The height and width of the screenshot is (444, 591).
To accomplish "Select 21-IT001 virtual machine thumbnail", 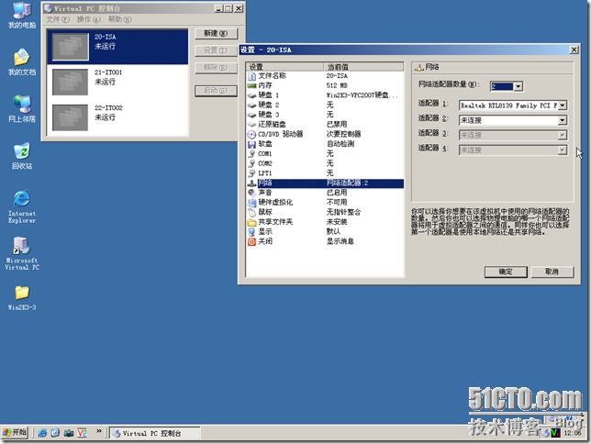I will coord(71,82).
